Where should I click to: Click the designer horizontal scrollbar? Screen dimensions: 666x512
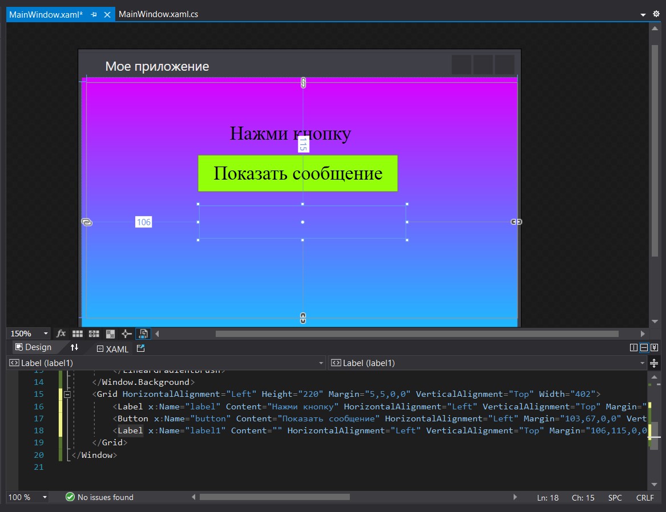click(417, 334)
